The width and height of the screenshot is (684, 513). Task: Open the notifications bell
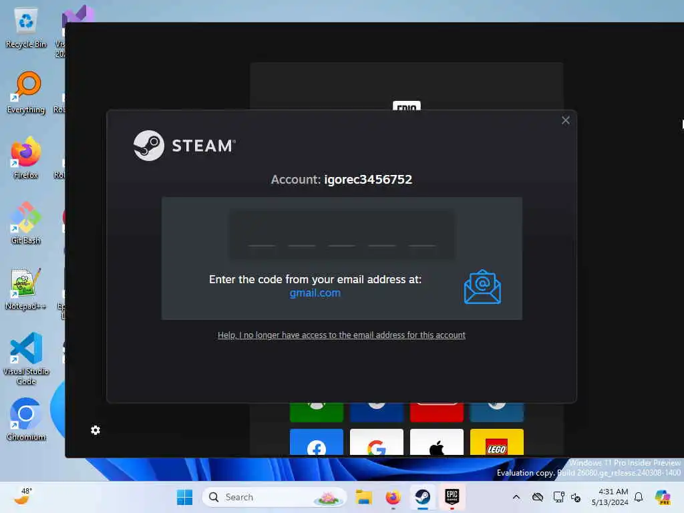pos(639,497)
